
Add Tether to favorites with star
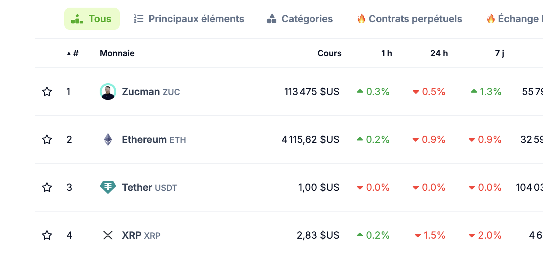pyautogui.click(x=47, y=188)
